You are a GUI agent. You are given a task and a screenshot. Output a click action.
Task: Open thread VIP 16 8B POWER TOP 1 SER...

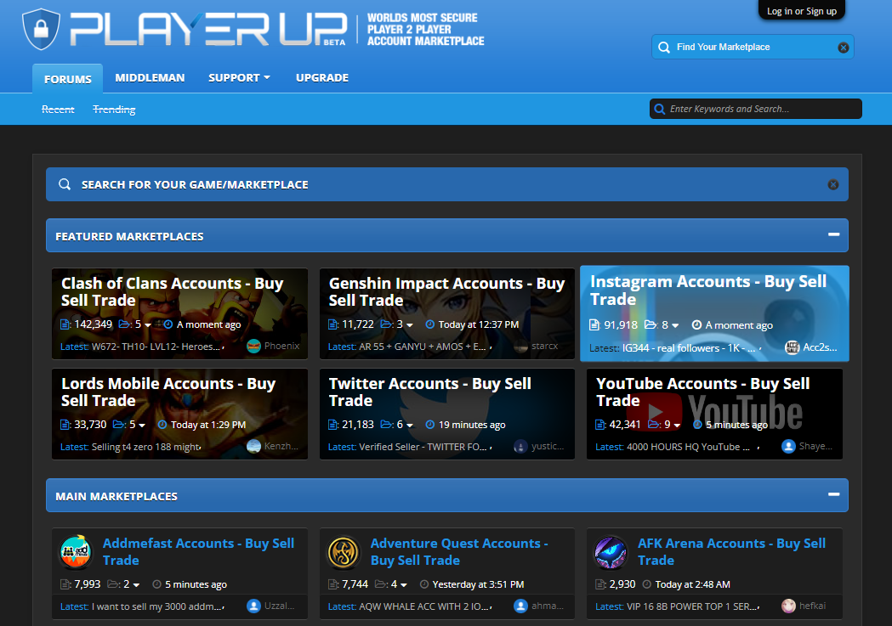[692, 606]
